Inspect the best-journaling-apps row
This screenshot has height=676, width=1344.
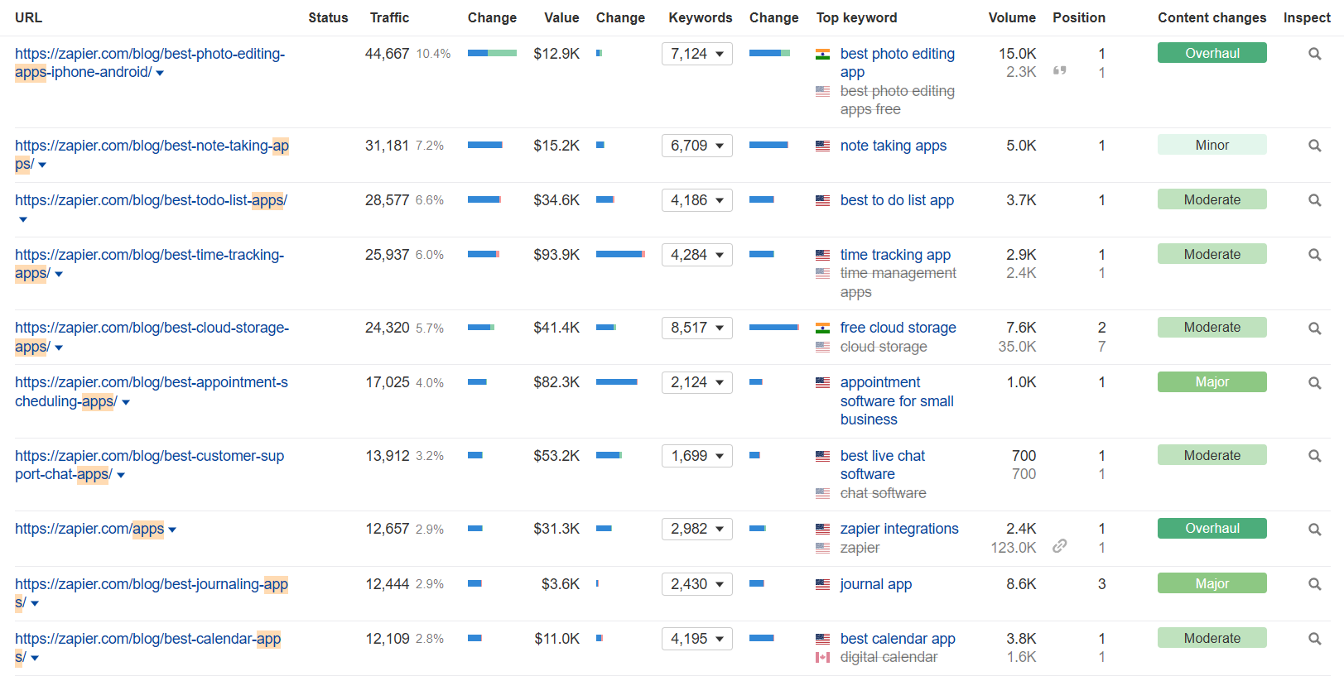click(1314, 584)
